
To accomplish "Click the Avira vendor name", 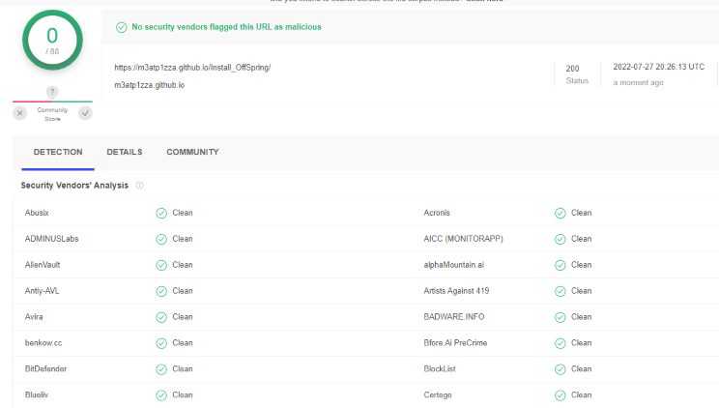I will (x=34, y=317).
